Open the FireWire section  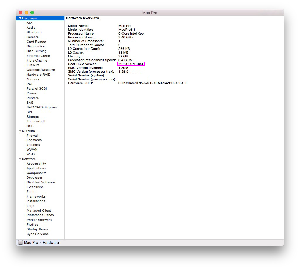pos(33,65)
